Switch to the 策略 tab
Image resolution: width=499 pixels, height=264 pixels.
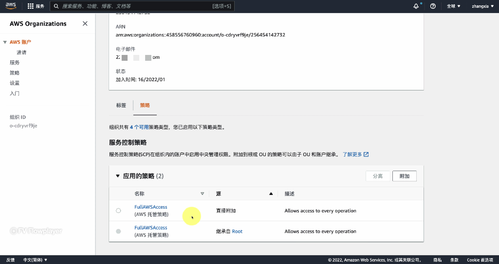tap(145, 105)
